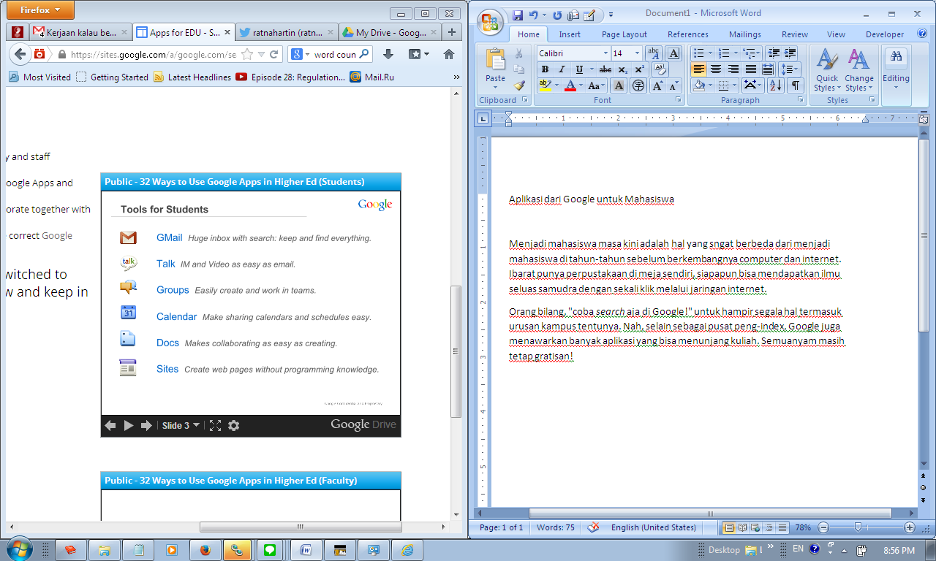Play the slideshow presentation
The width and height of the screenshot is (936, 561).
[x=129, y=425]
